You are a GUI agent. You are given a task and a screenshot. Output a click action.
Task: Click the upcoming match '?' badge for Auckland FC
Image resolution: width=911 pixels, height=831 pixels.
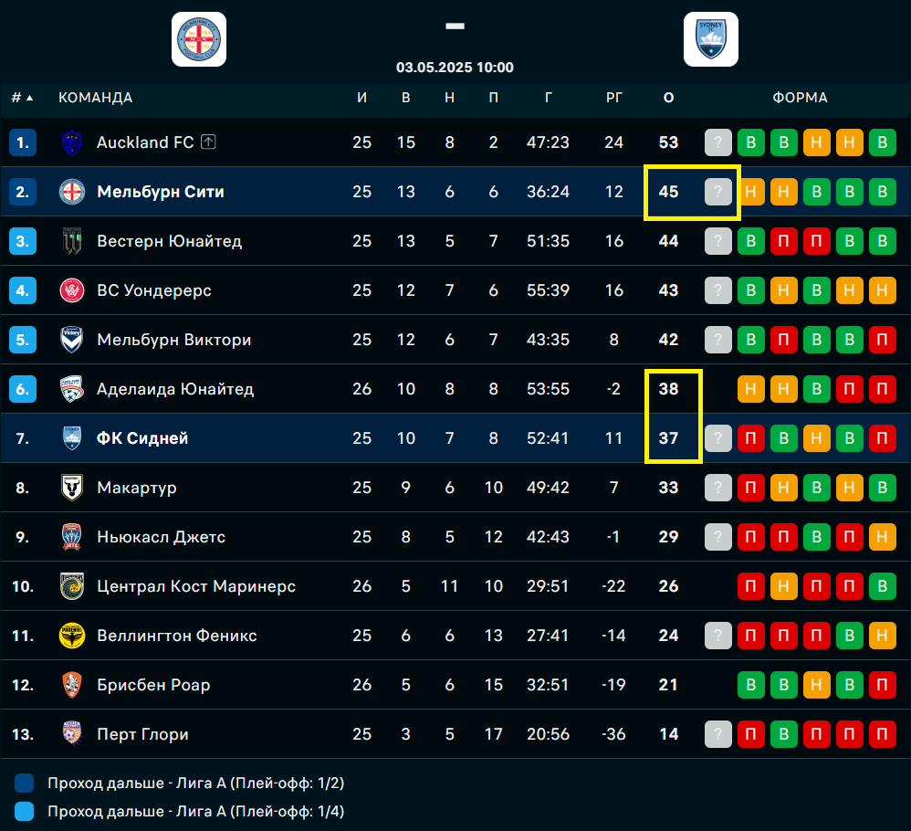718,142
